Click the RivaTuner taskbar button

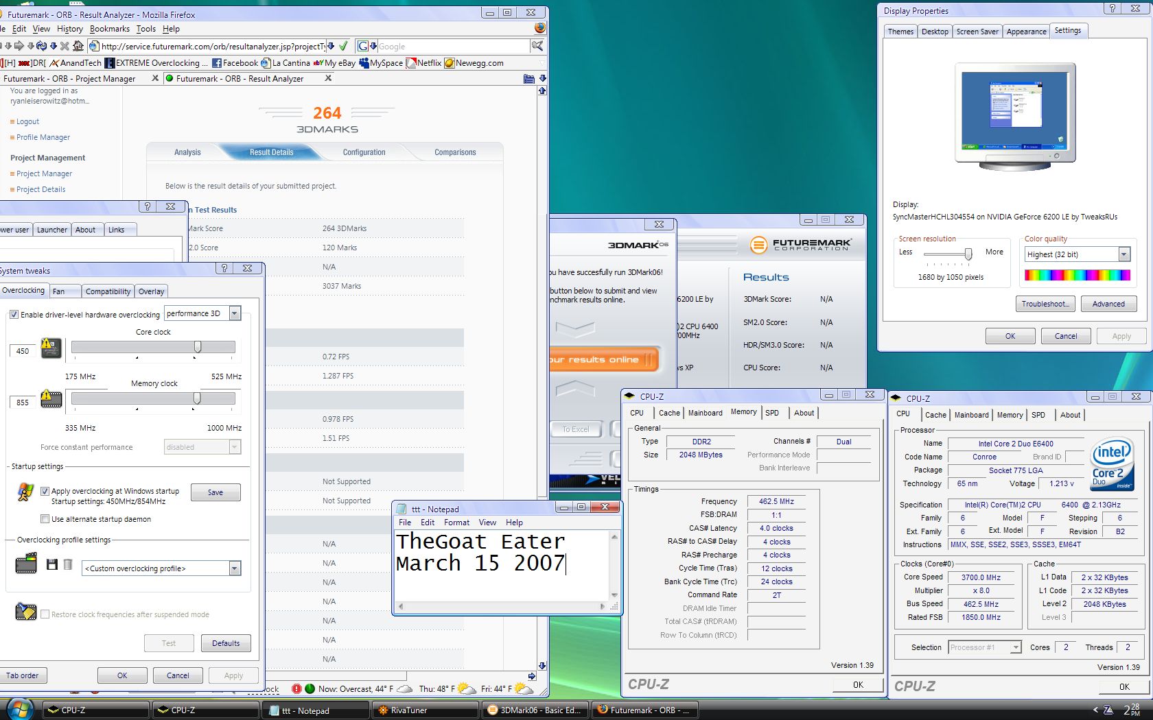pyautogui.click(x=426, y=710)
